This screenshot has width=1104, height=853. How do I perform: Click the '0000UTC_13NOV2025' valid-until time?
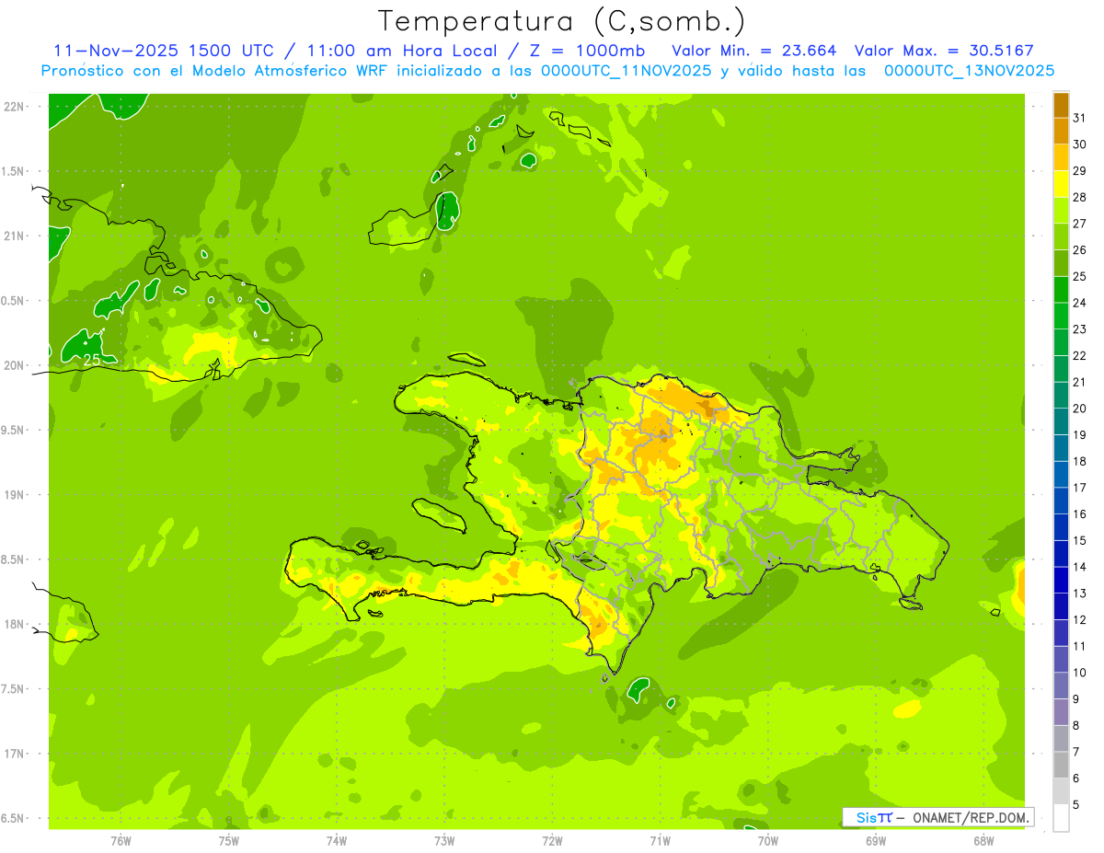click(969, 71)
